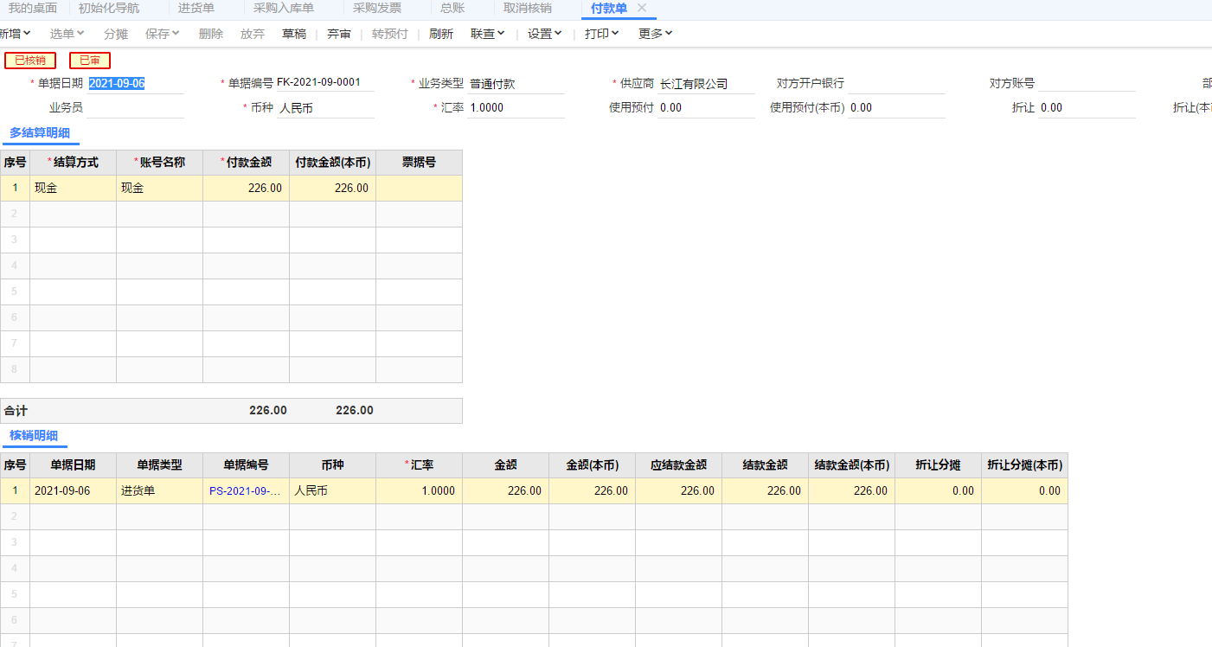
Task: Click the 使用预付(本币) field
Action: click(896, 108)
